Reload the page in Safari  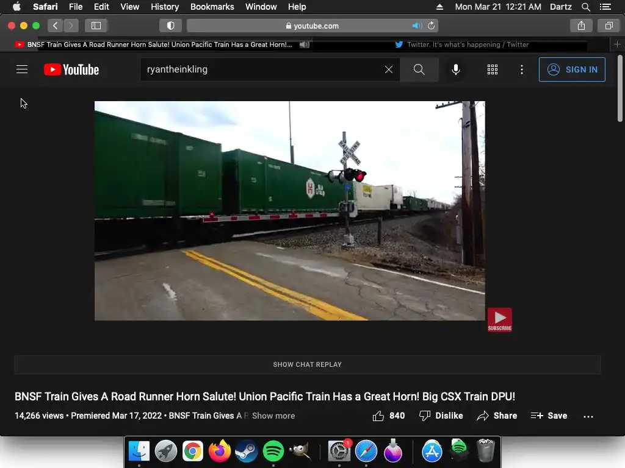click(x=432, y=26)
